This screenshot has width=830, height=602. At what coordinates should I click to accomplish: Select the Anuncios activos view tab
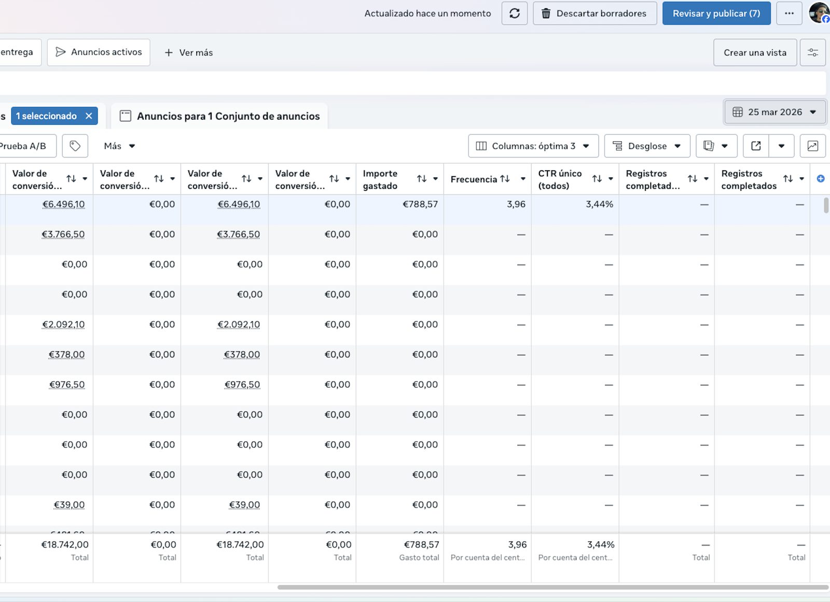pos(99,52)
